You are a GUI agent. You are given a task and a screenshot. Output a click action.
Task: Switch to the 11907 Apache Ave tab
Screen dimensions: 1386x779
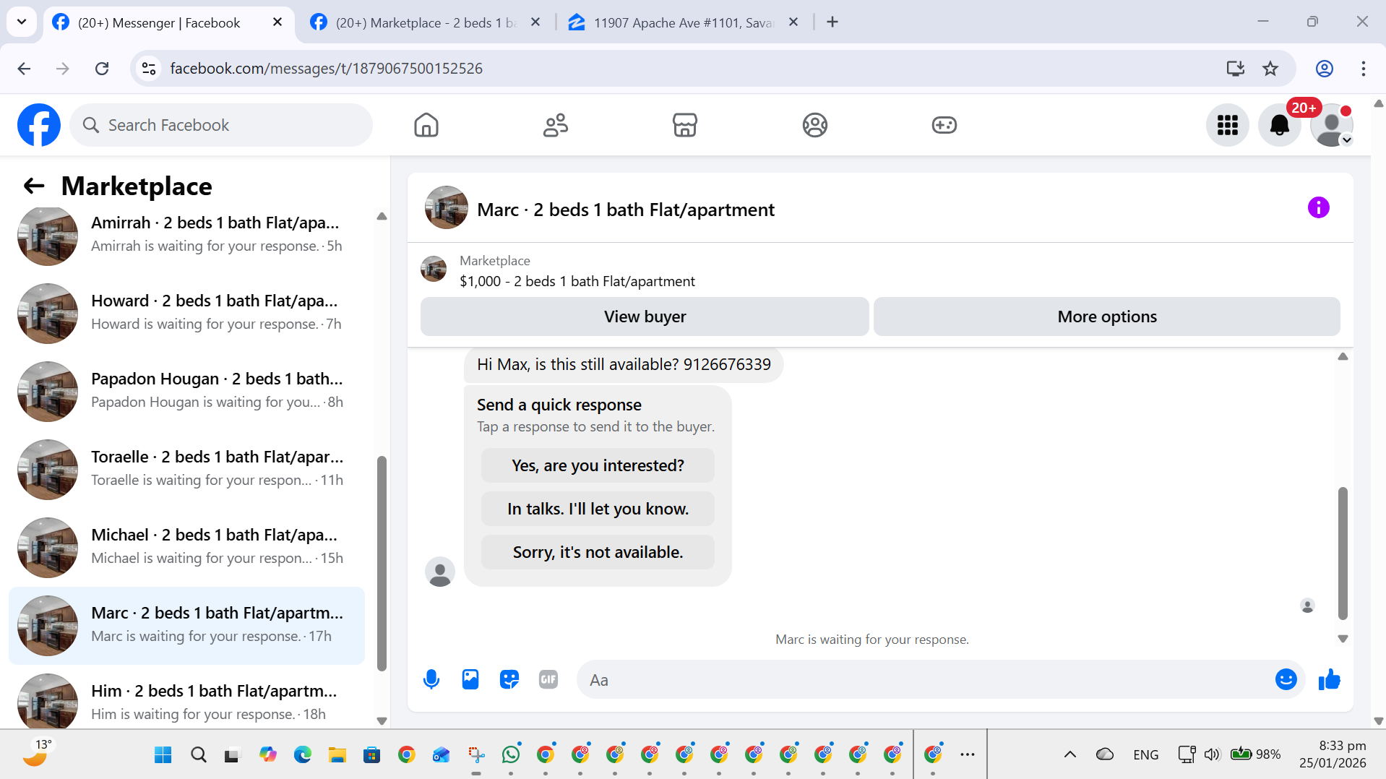[x=682, y=22]
